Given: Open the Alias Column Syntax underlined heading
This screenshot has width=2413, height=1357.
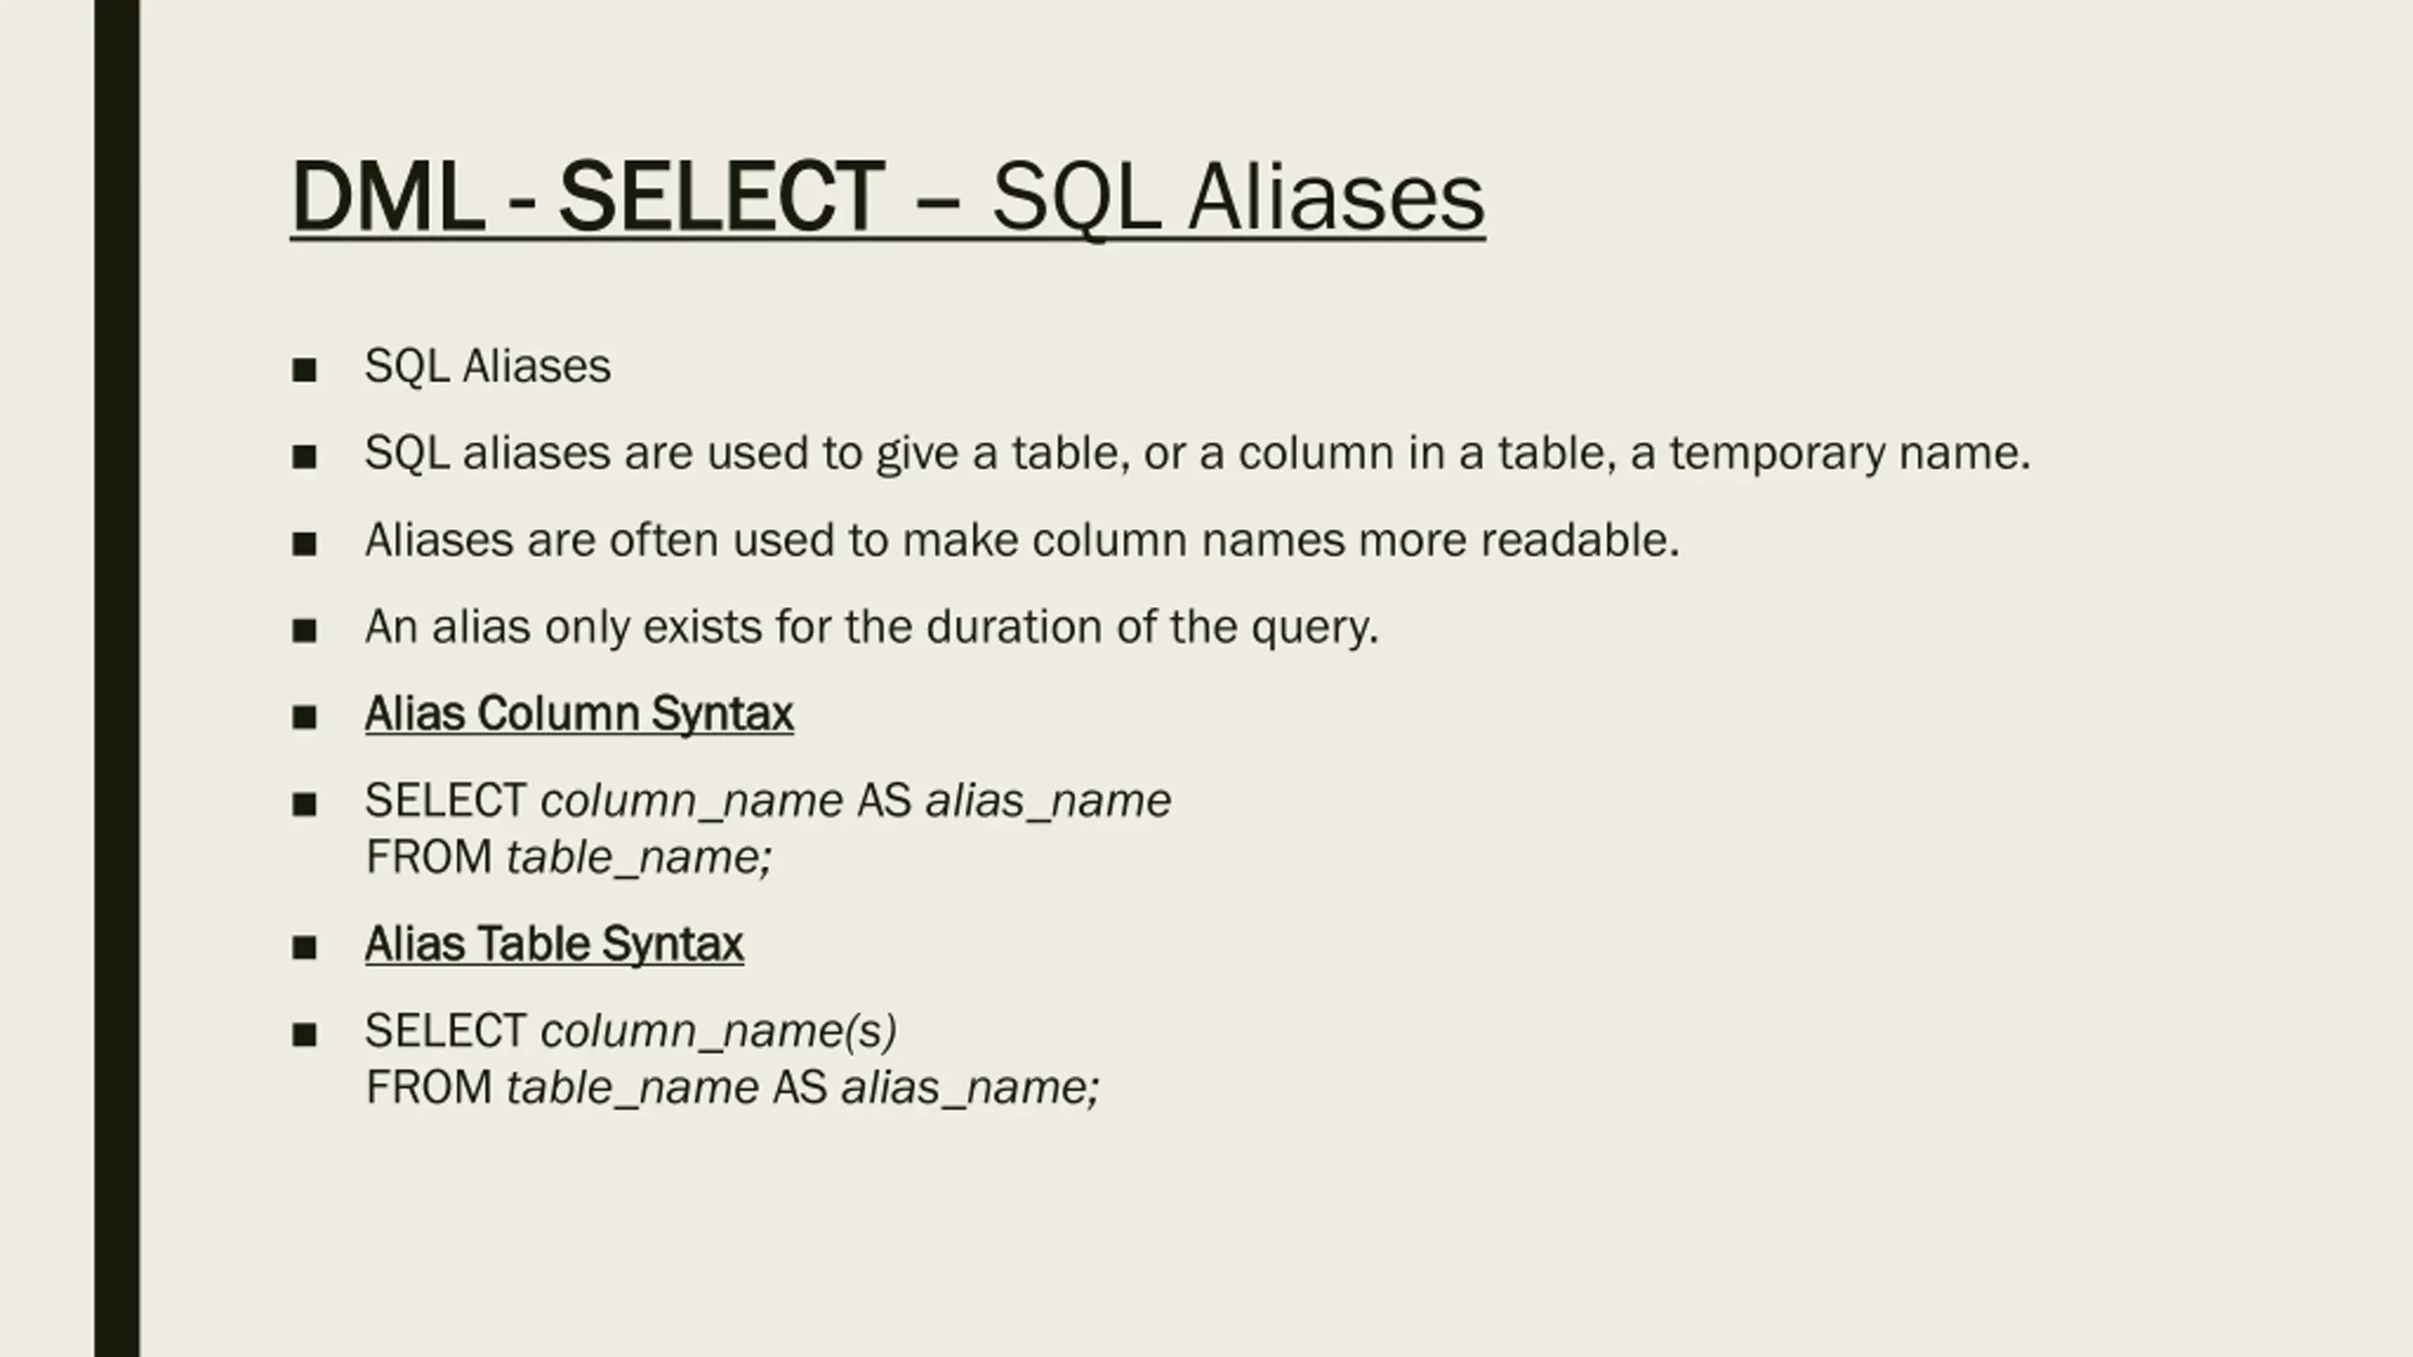Looking at the screenshot, I should (579, 713).
